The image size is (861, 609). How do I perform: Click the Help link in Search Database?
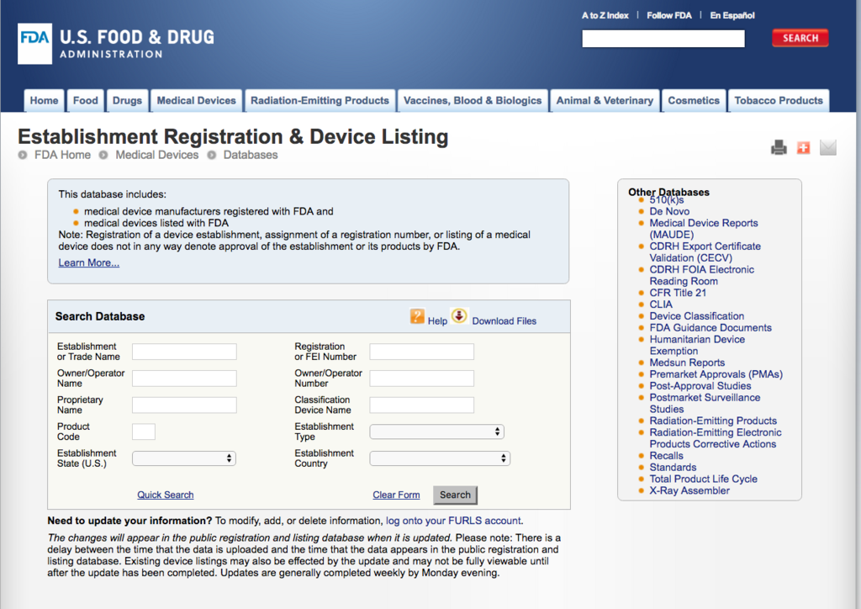[437, 320]
